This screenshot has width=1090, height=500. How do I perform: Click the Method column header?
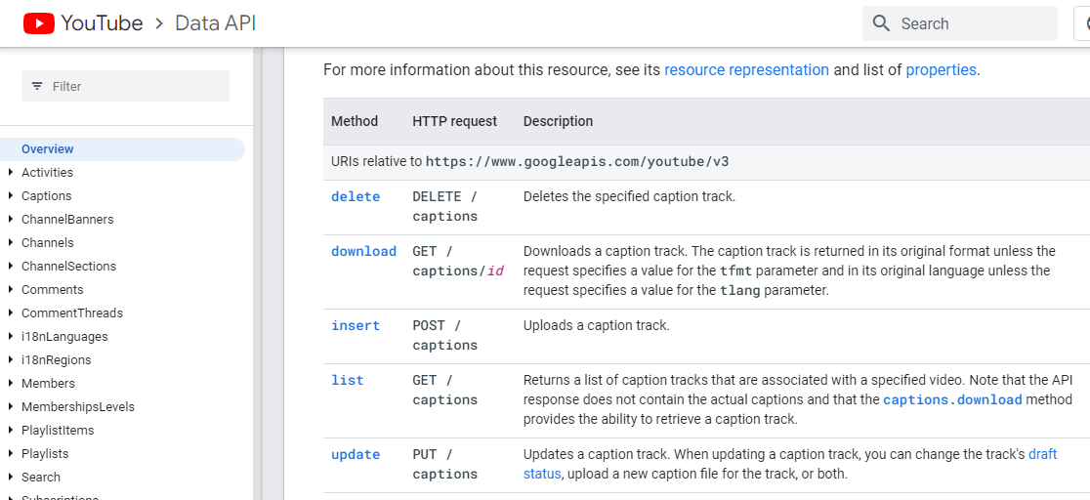click(355, 121)
